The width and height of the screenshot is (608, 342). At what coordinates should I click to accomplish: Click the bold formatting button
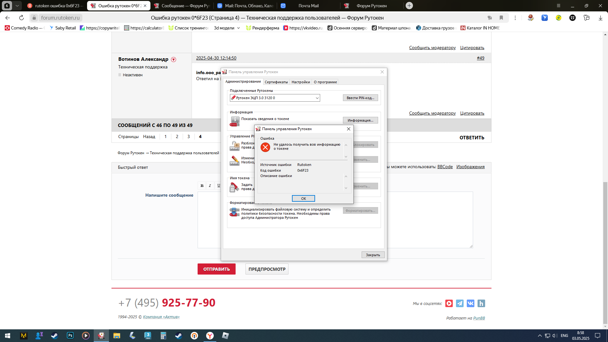(x=202, y=186)
